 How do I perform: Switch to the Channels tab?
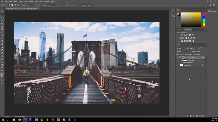(185, 45)
